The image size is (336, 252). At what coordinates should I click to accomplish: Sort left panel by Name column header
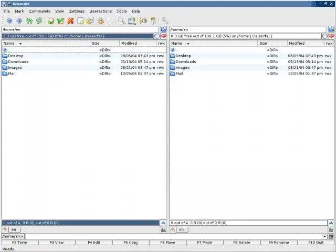tap(46, 44)
